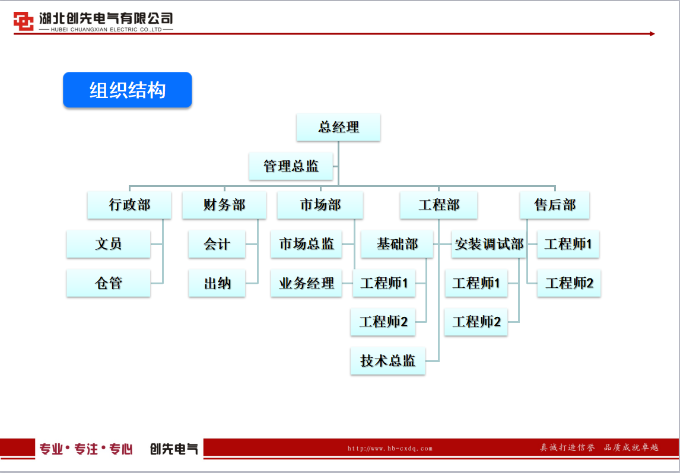Open the 行政部 department box
Screen dimensions: 680x473
point(129,205)
